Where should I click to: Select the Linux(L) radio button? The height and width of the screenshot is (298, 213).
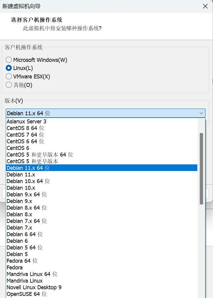[x=9, y=68]
